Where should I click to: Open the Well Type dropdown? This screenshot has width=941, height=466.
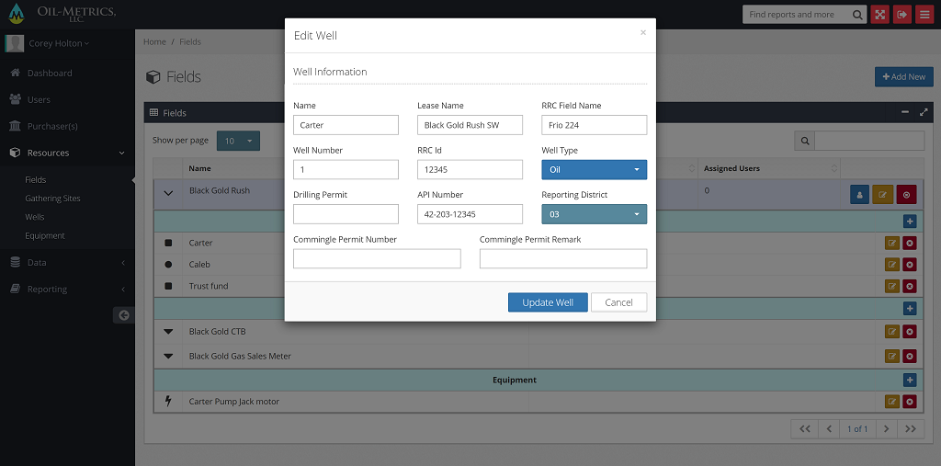(594, 170)
